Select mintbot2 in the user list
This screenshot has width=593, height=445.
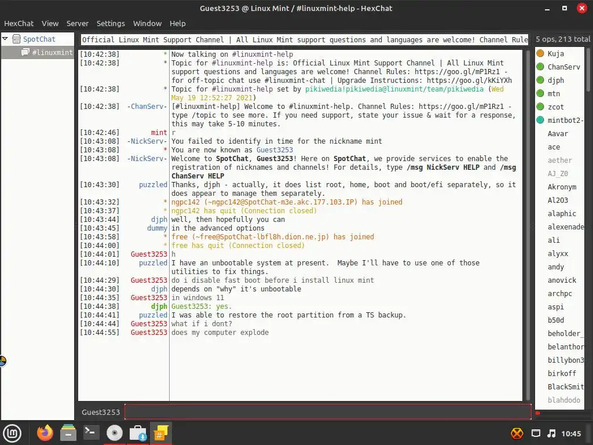click(x=565, y=120)
